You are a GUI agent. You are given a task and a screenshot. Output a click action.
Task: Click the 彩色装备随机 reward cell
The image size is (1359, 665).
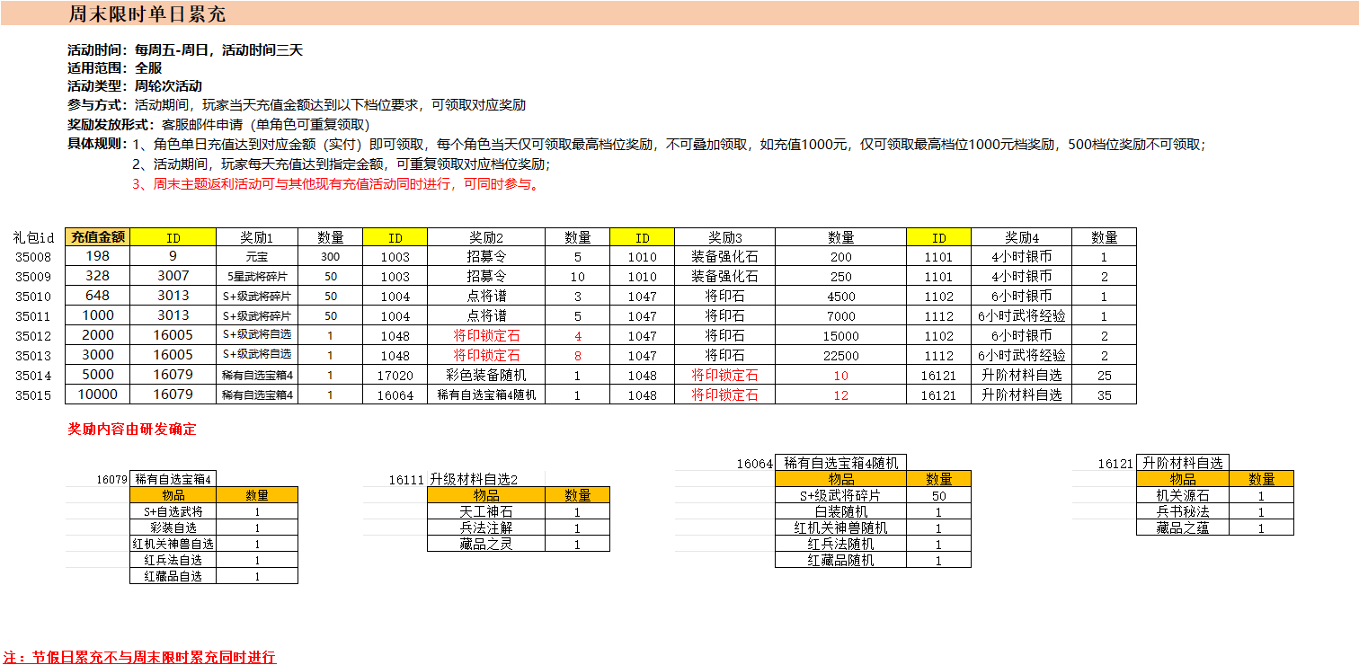click(x=485, y=375)
